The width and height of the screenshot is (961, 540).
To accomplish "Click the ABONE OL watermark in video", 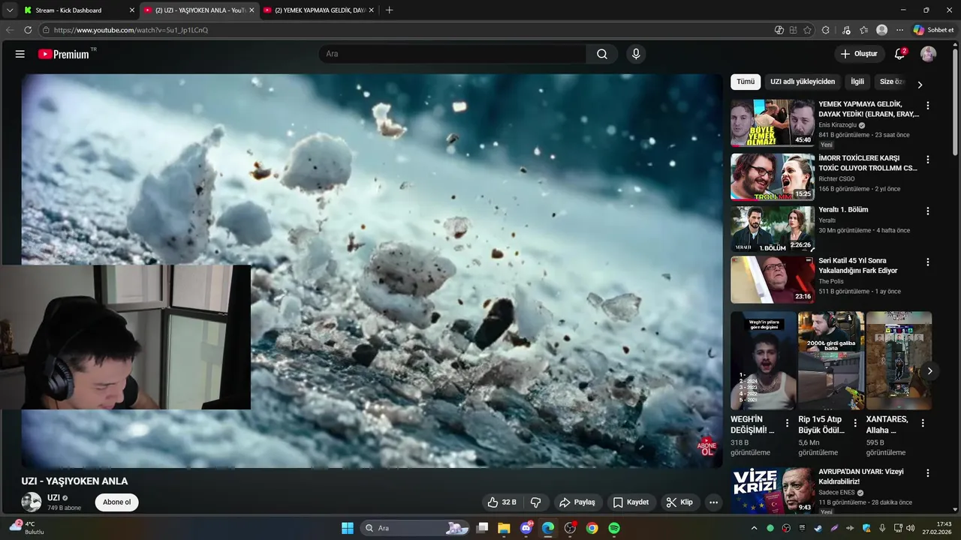I will [706, 447].
